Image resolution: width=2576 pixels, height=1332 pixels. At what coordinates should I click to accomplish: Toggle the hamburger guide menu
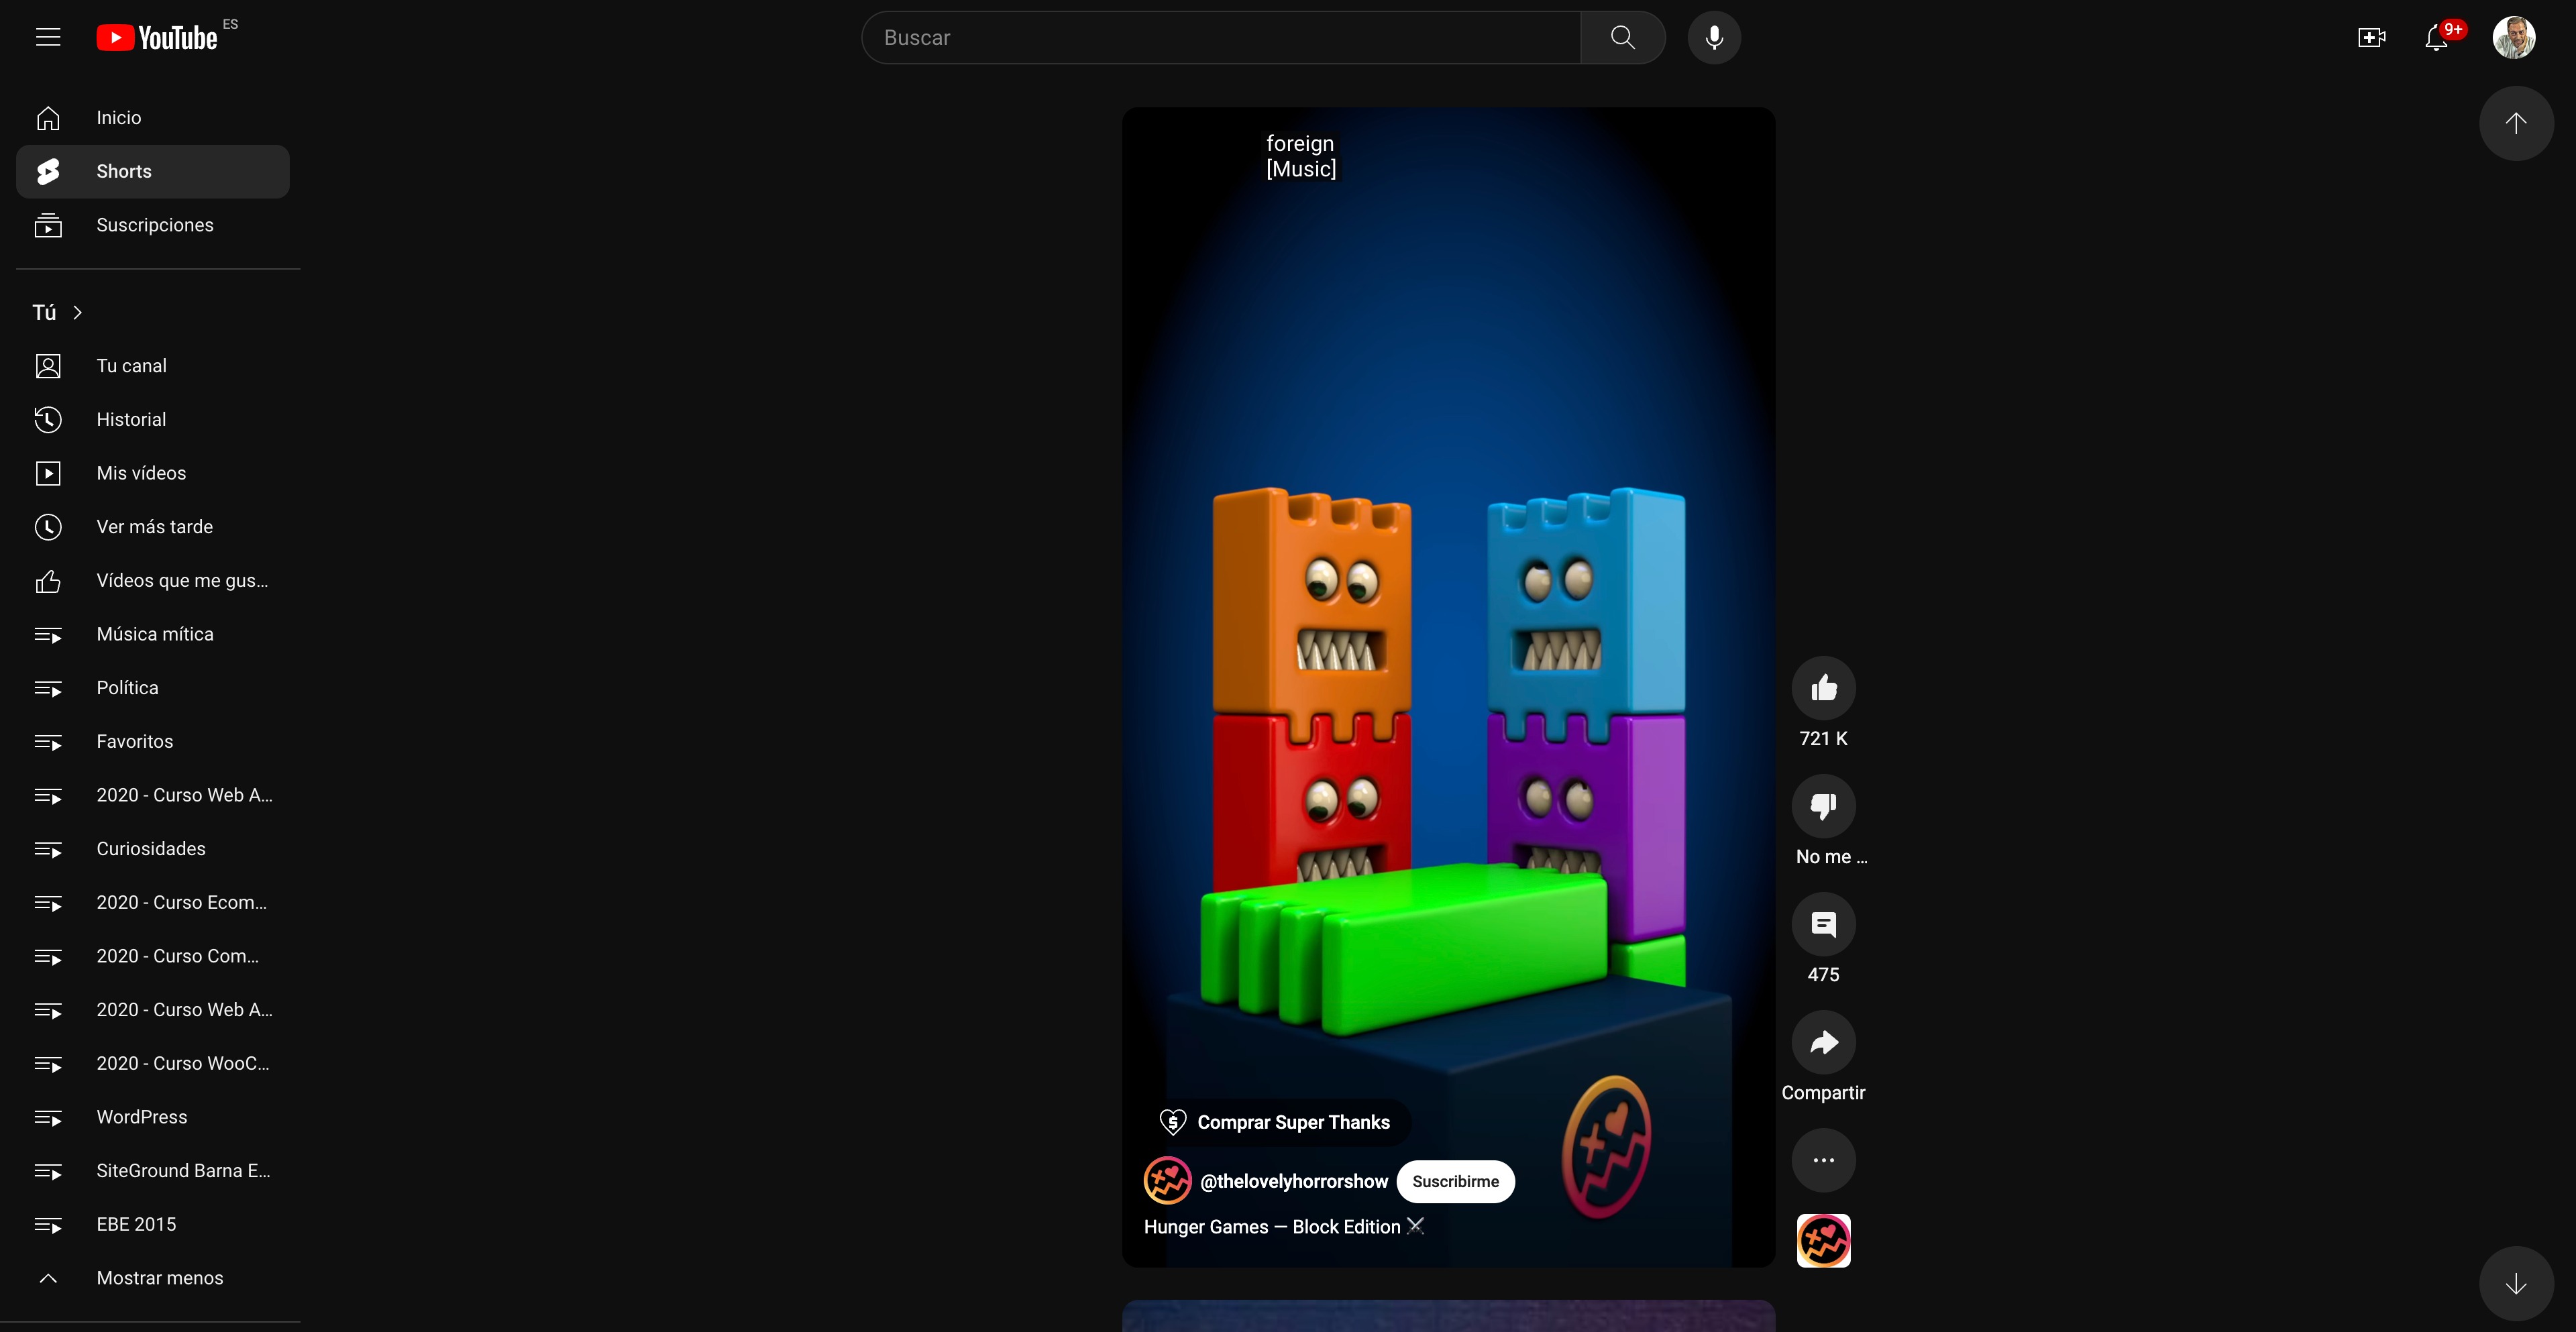(48, 38)
